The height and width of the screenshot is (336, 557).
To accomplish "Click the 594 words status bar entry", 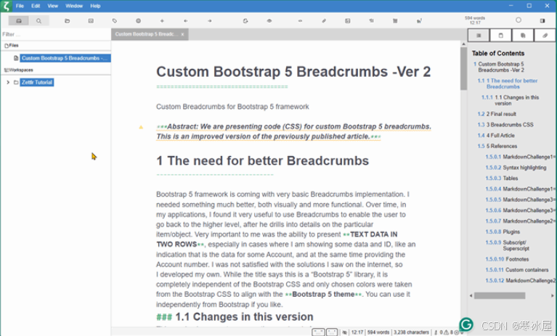I will 378,332.
